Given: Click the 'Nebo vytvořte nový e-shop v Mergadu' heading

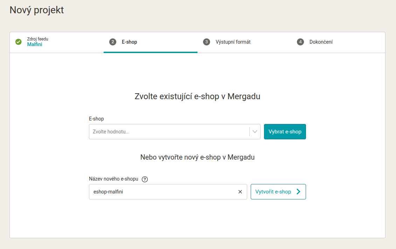Looking at the screenshot, I should pos(197,157).
